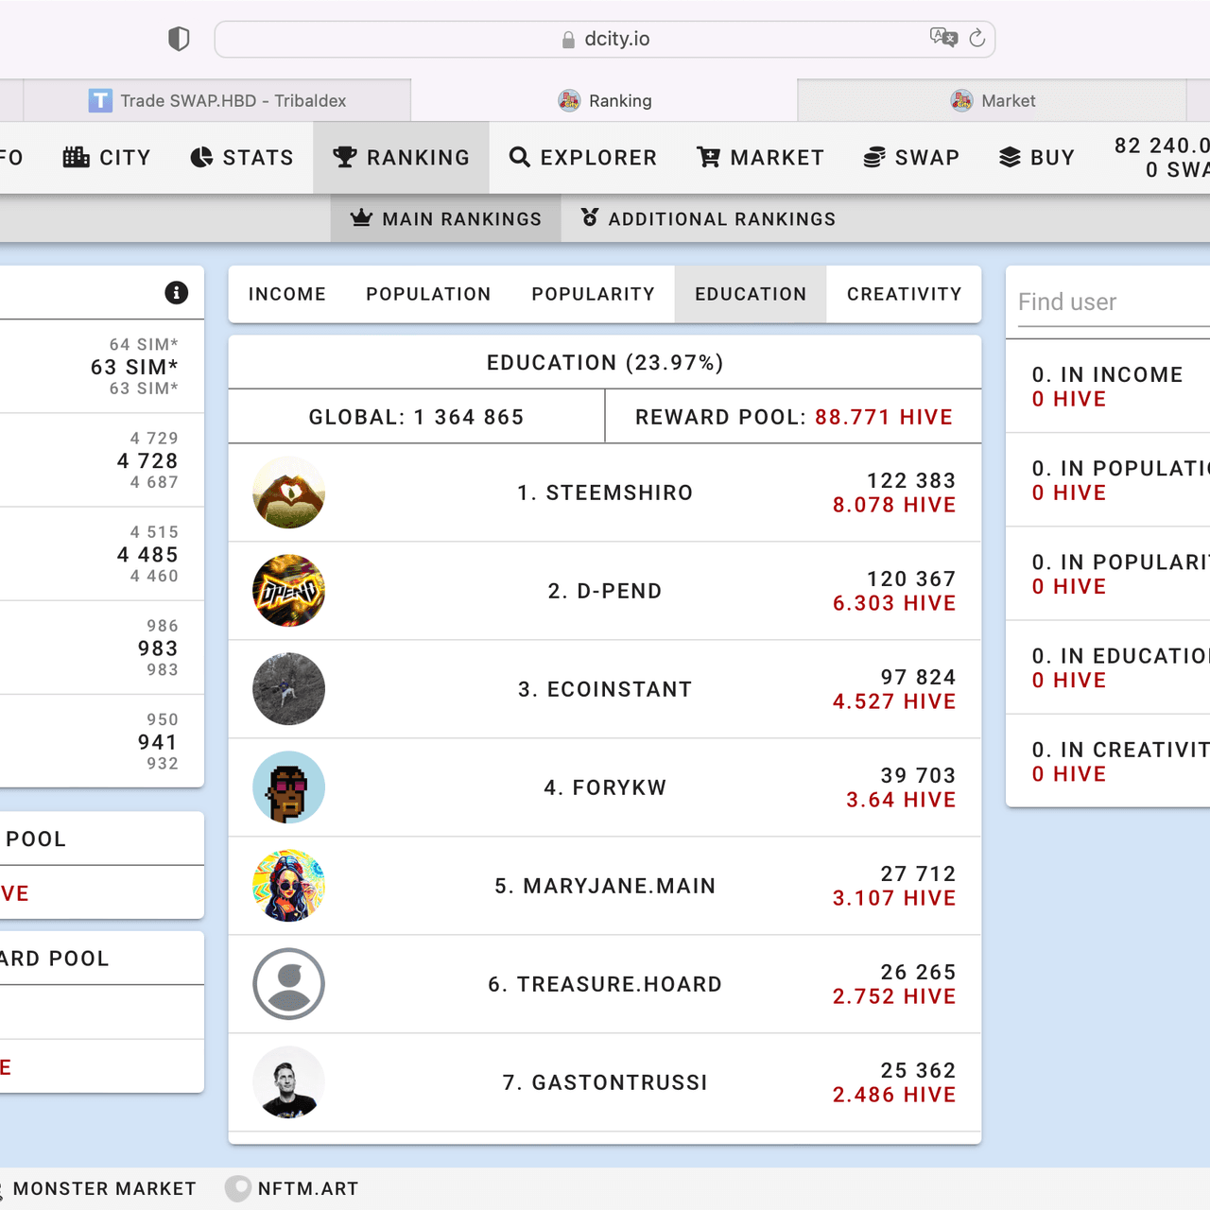Click the dcity.io address bar
Screen dimensions: 1210x1210
click(x=605, y=39)
